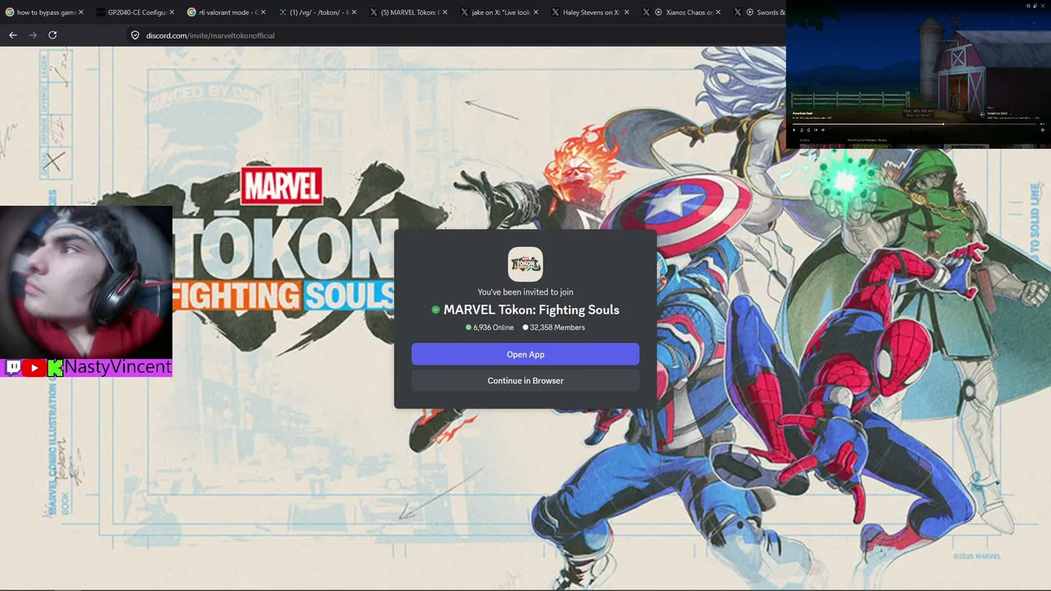
Task: Close the 'jake on X' tab
Action: (536, 12)
